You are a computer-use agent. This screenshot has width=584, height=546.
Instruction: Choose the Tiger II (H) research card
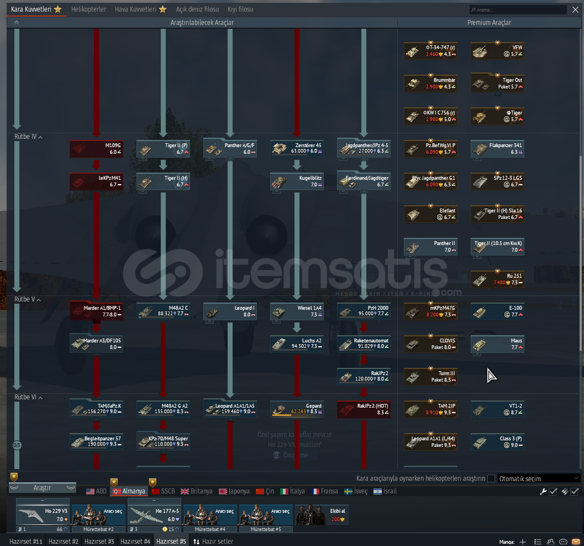point(163,181)
